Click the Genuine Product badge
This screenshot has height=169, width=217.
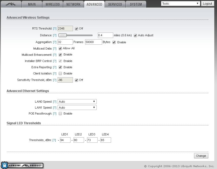[x=22, y=165]
